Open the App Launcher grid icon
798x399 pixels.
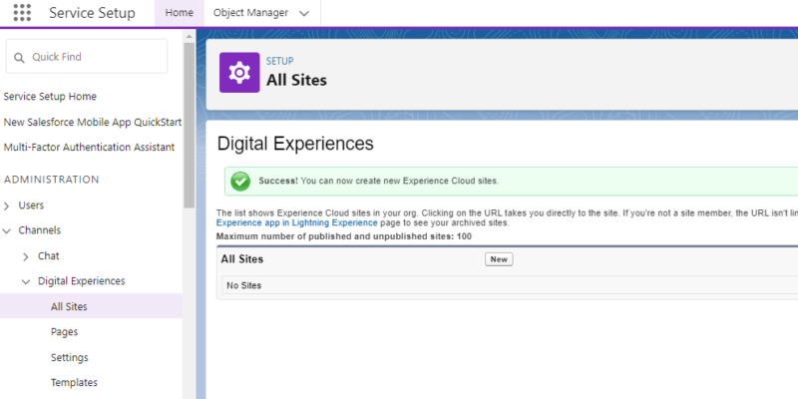tap(22, 13)
